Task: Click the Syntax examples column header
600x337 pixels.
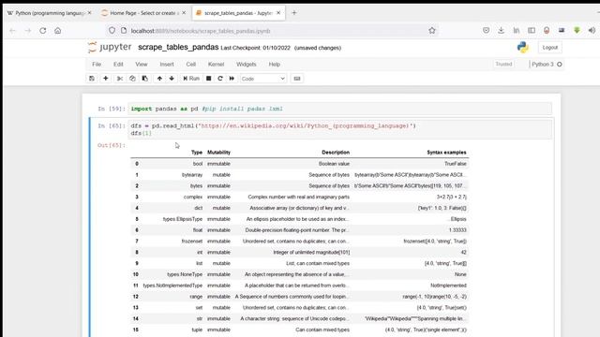Action: point(446,152)
